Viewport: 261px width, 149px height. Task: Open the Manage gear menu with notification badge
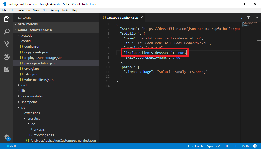[x=7, y=137]
